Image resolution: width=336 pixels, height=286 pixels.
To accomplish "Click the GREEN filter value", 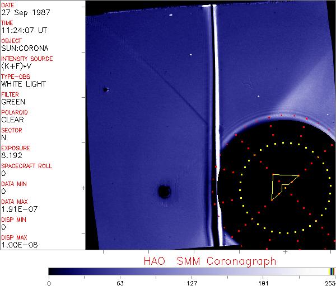I will [x=13, y=102].
